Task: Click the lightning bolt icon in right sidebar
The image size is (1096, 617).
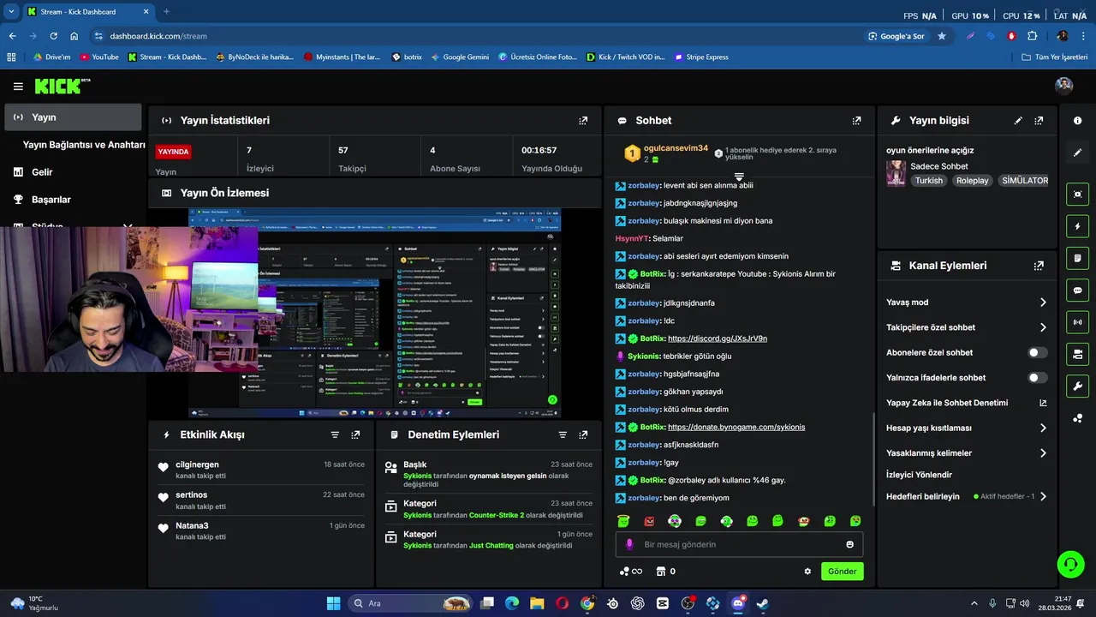Action: 1077,226
